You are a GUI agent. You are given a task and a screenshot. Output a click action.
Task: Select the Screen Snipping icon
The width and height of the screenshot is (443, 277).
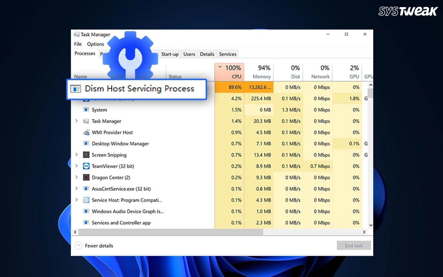point(86,155)
